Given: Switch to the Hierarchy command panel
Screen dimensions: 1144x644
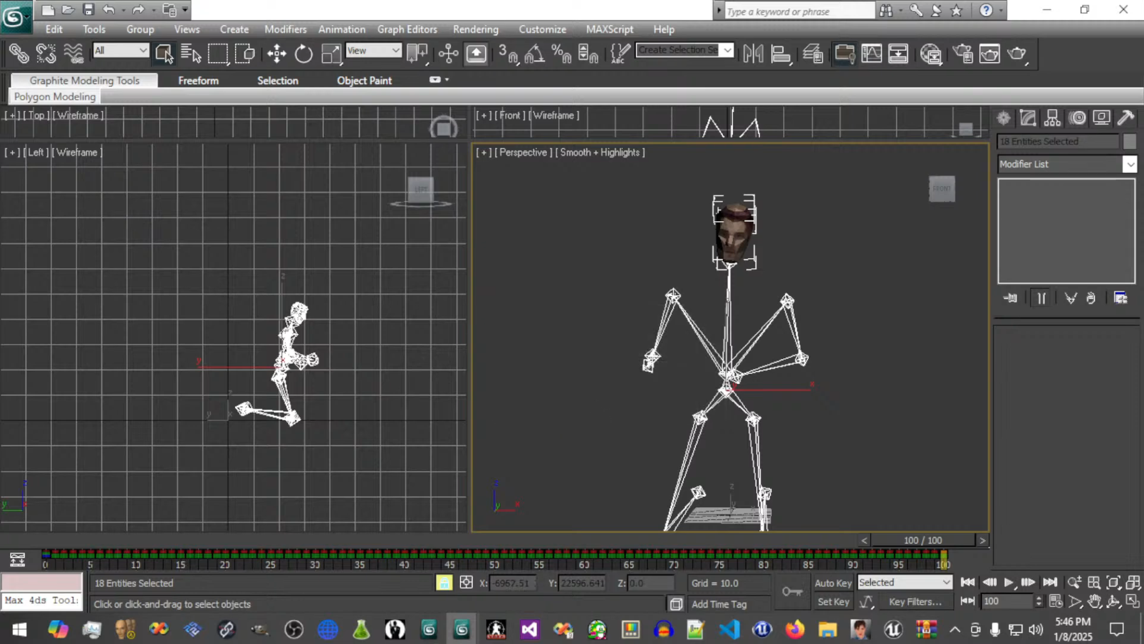Looking at the screenshot, I should 1052,118.
